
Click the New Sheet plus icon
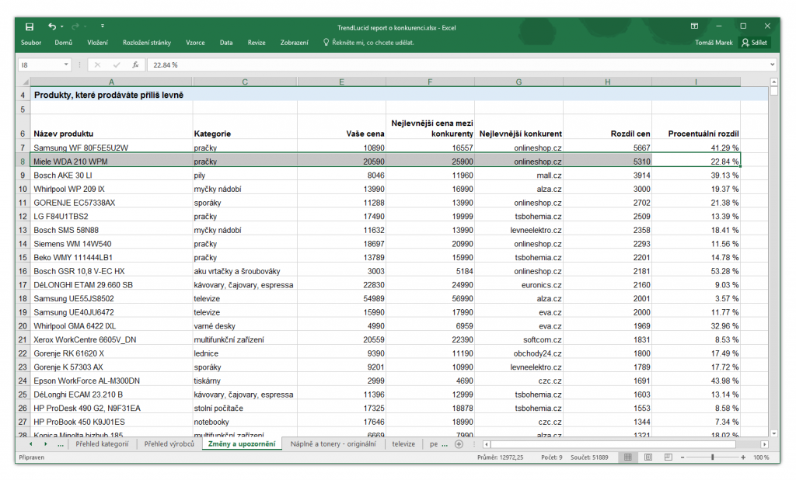coord(459,444)
